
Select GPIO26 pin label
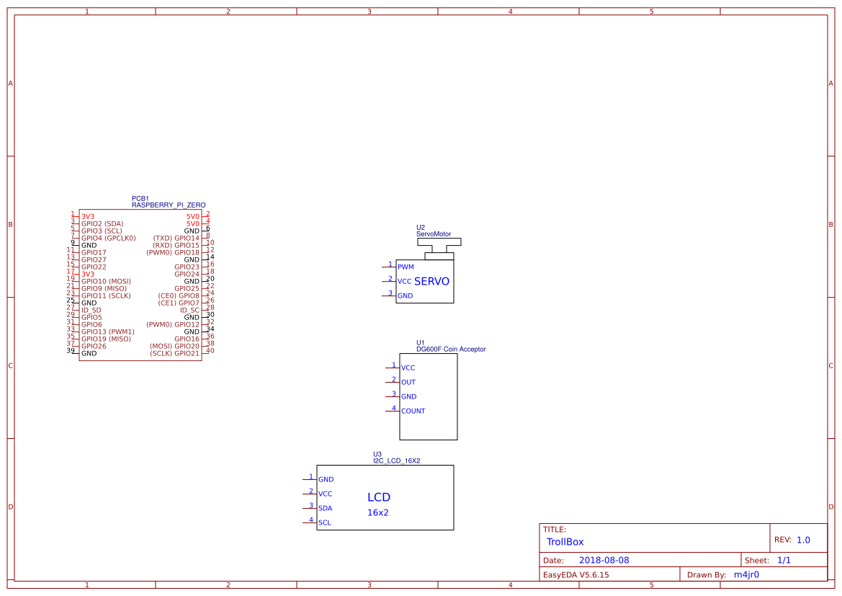pos(94,346)
